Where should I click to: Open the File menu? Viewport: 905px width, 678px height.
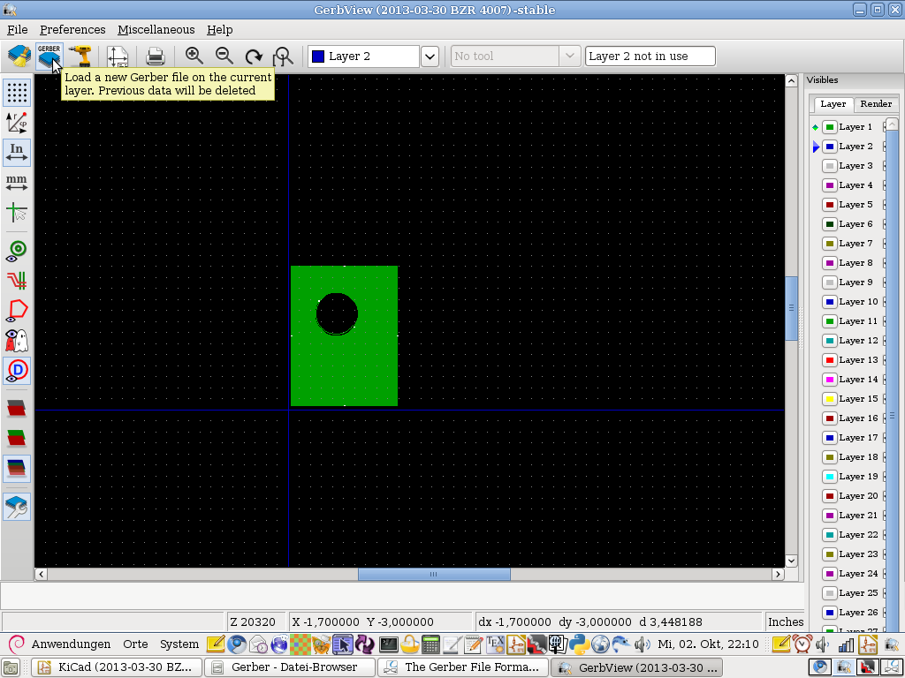pyautogui.click(x=18, y=29)
